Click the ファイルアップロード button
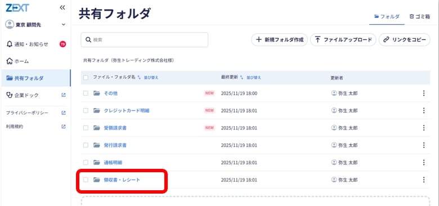 click(x=343, y=40)
